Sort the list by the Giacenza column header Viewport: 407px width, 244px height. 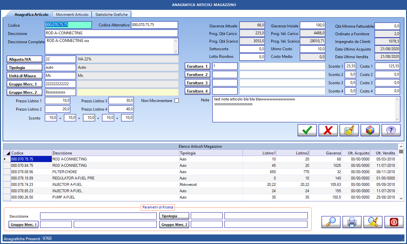(x=326, y=153)
